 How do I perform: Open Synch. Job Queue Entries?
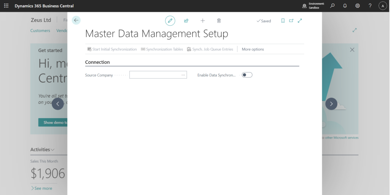pos(210,49)
